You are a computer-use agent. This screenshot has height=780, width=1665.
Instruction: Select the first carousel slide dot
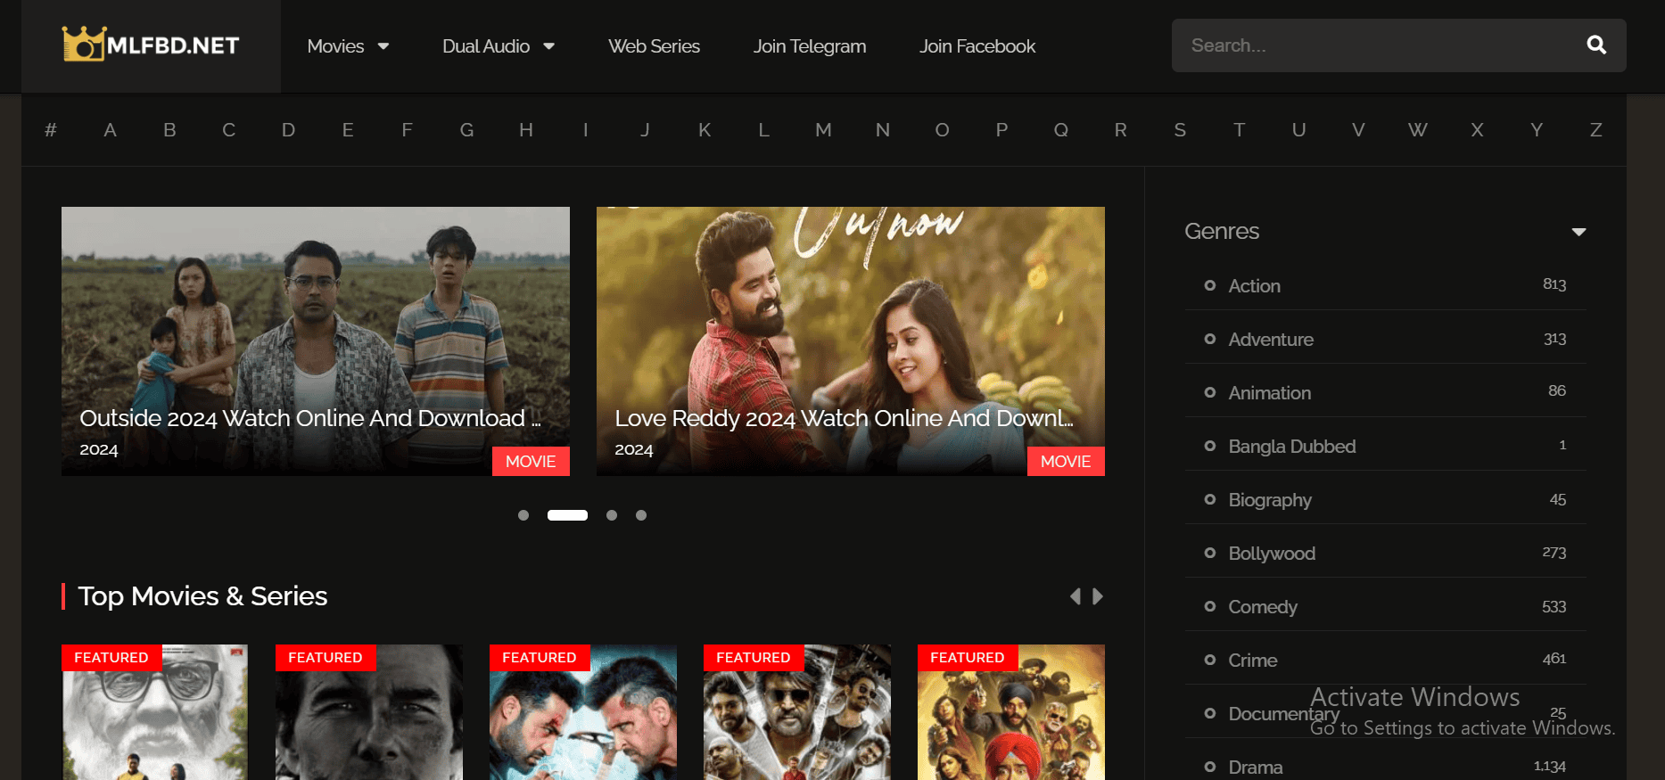click(x=523, y=515)
